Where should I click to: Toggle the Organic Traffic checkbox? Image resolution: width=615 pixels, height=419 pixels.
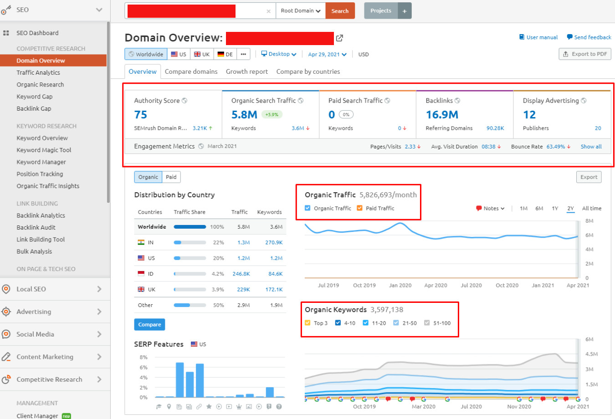click(307, 208)
